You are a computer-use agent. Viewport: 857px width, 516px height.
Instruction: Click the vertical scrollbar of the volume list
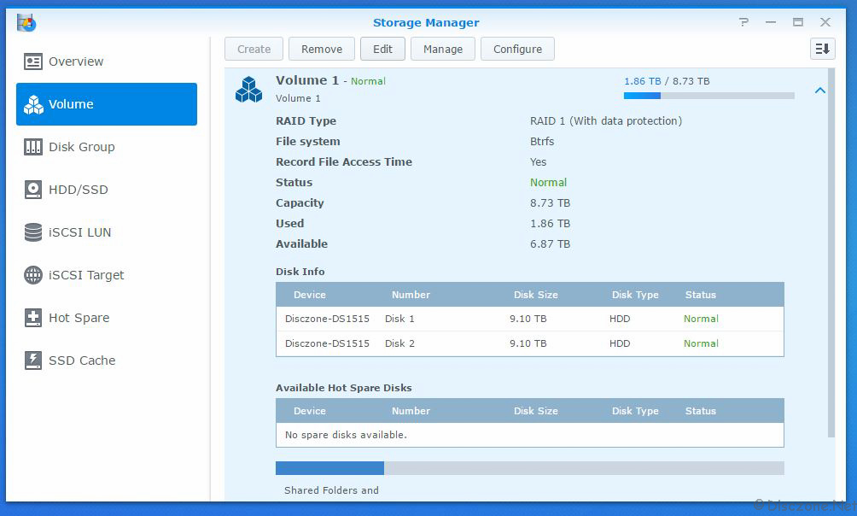(x=831, y=253)
